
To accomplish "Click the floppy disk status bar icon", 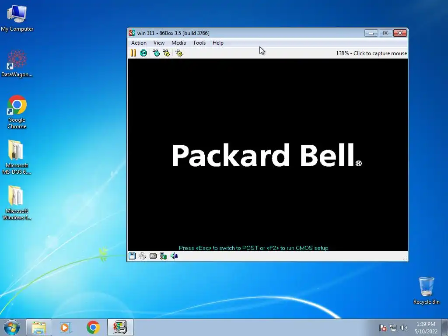I will 132,255.
